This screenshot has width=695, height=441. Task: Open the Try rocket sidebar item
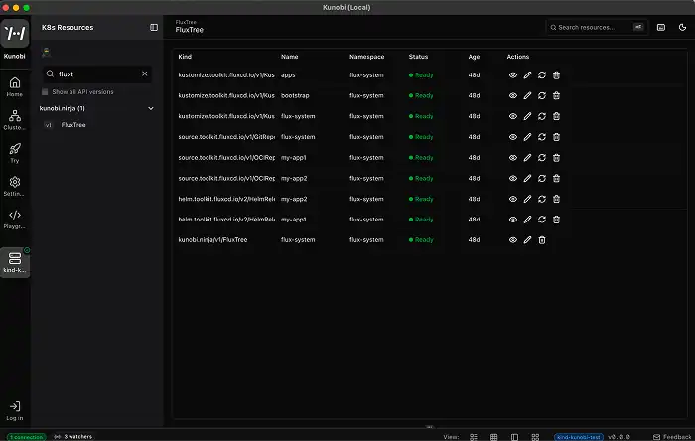tap(15, 153)
